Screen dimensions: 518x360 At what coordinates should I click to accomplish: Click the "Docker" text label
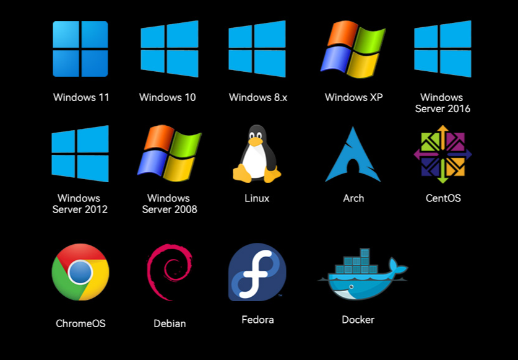coord(358,320)
